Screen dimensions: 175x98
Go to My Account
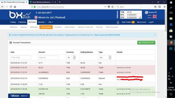142,22
